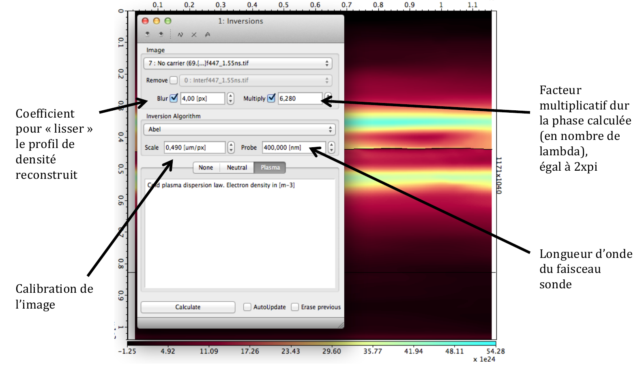Click the Inversion Algorithm section label
The width and height of the screenshot is (644, 369).
[x=173, y=116]
